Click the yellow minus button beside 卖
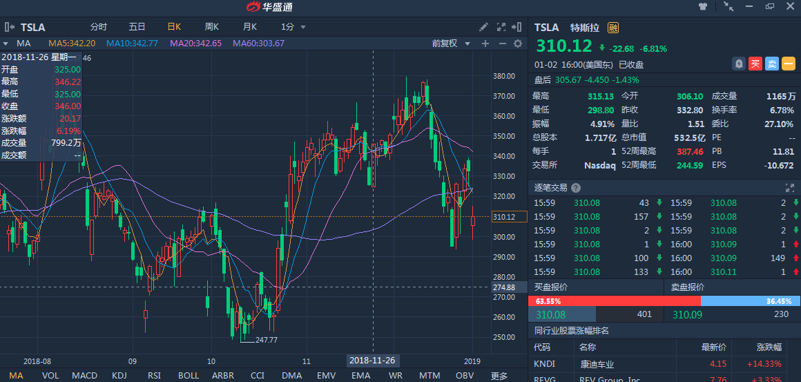This screenshot has width=801, height=382. pos(789,64)
